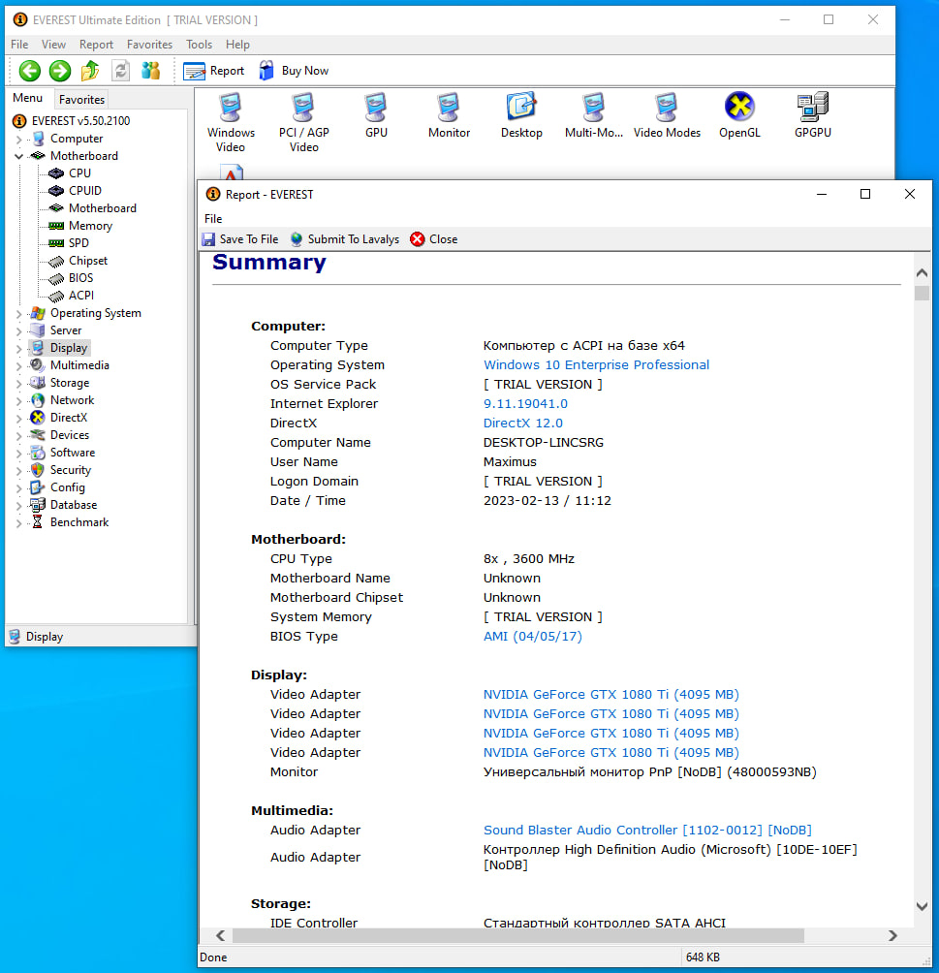Click scroll up arrow in report vertical scrollbar
Viewport: 939px width, 973px height.
922,273
